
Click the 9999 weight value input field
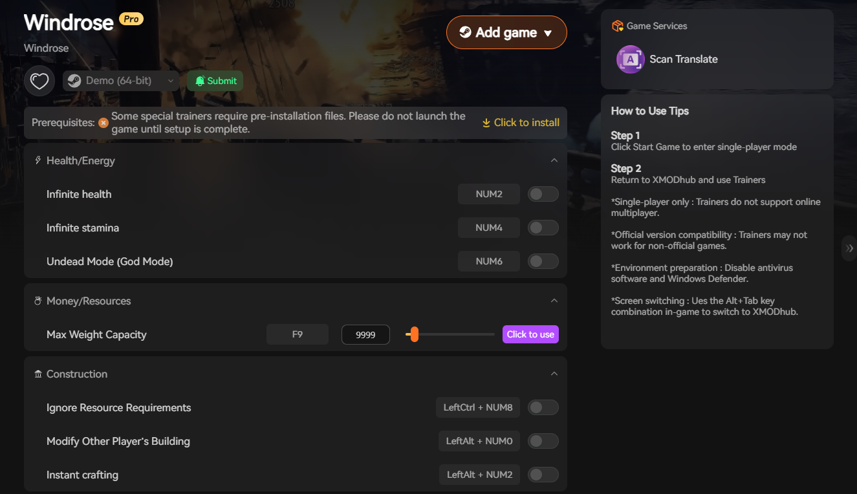365,335
